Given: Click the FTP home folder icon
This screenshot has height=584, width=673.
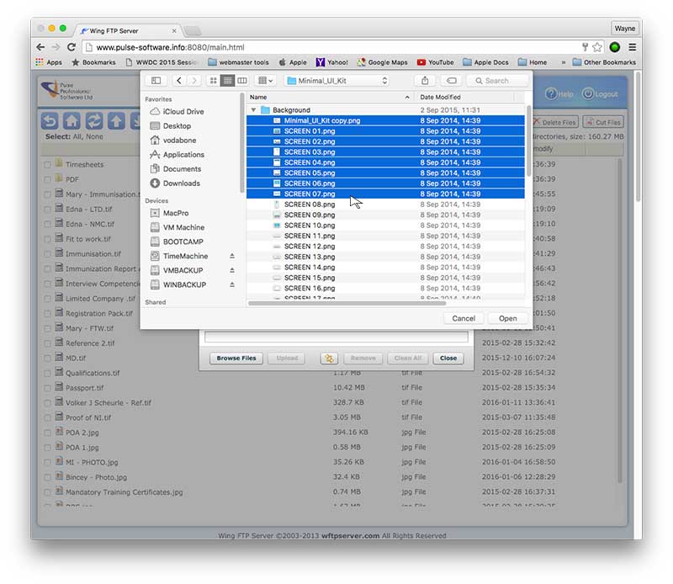Looking at the screenshot, I should [x=72, y=121].
